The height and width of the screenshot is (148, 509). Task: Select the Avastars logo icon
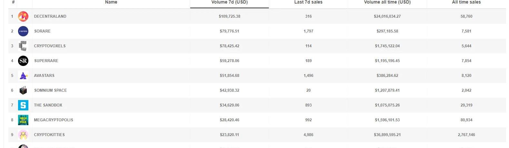coord(23,76)
